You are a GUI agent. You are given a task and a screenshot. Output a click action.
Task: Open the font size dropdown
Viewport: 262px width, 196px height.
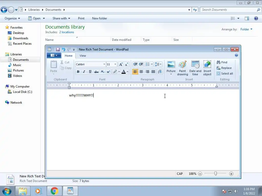115,64
